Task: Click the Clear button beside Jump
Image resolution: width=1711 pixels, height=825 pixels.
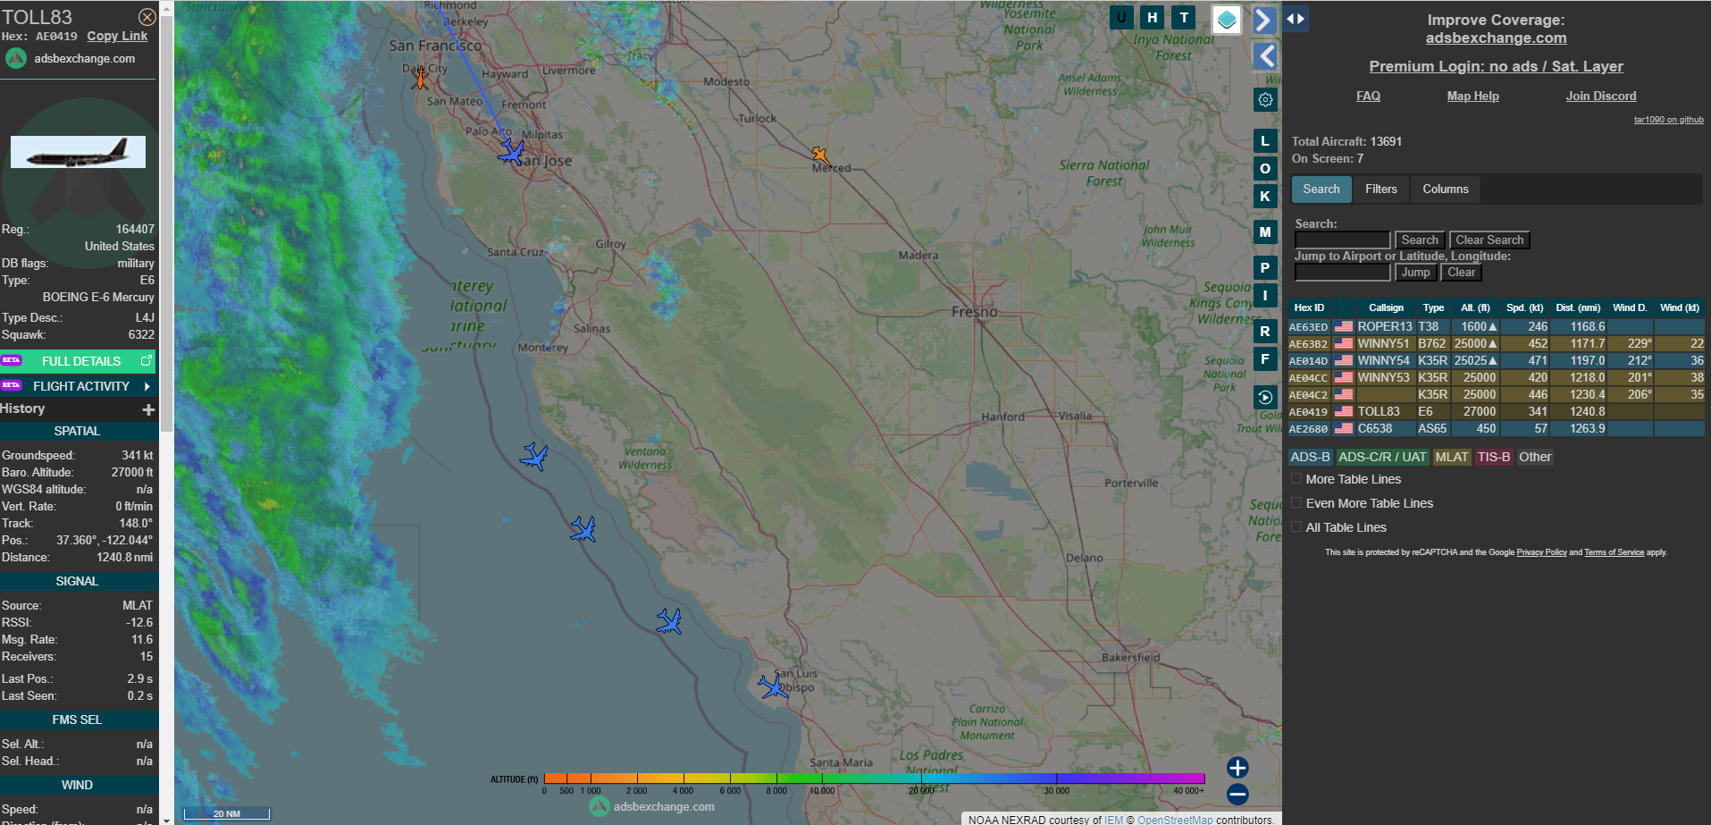Action: click(x=1461, y=273)
